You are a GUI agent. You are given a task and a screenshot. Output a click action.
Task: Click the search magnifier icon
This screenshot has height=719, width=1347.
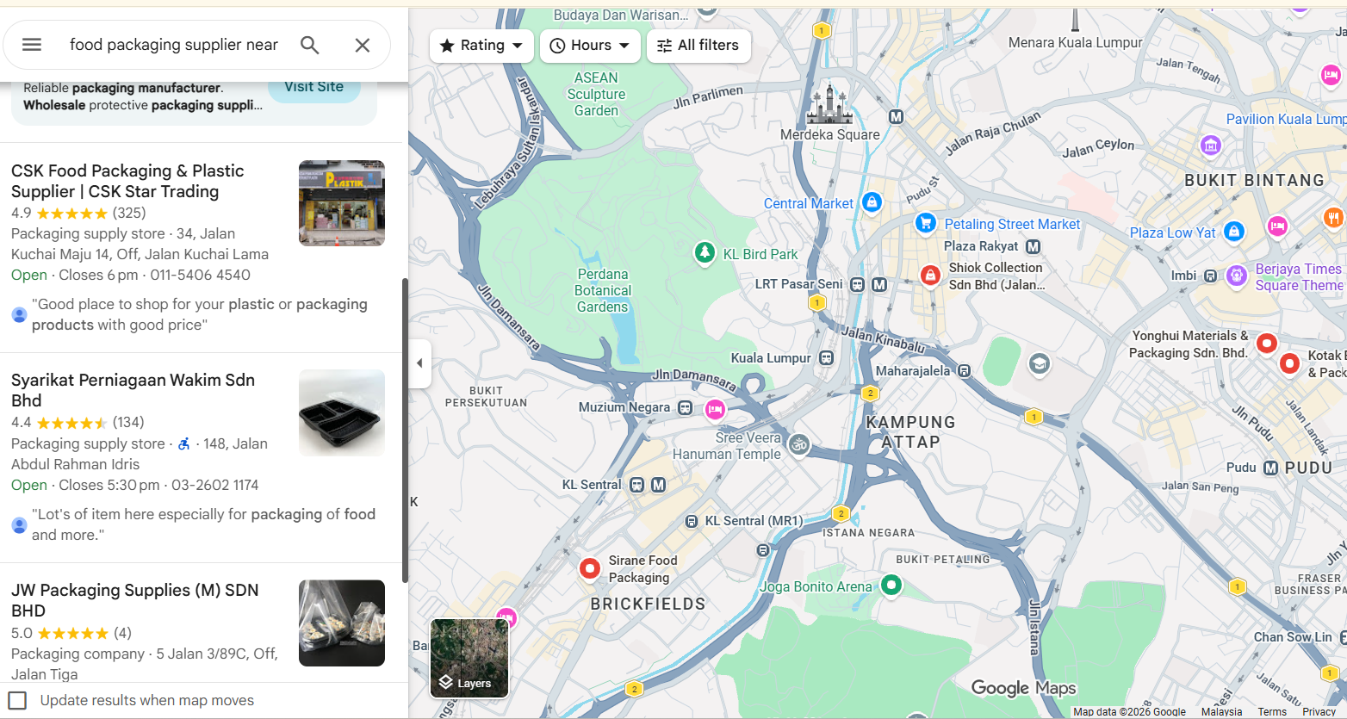(310, 45)
